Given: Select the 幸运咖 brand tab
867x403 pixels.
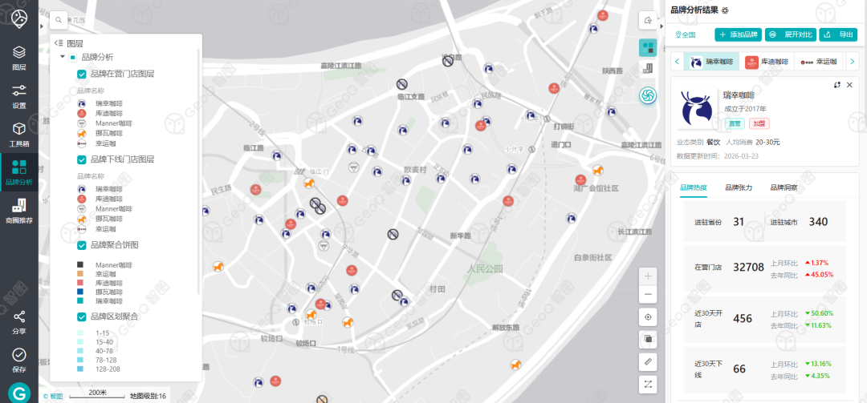Looking at the screenshot, I should point(819,62).
